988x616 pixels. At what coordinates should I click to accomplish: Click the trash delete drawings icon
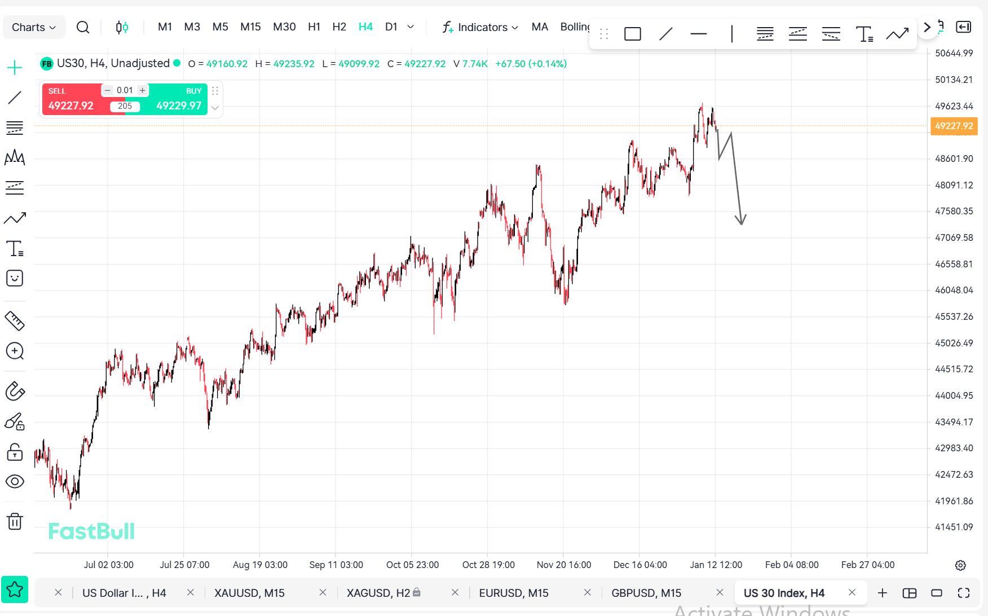point(15,521)
